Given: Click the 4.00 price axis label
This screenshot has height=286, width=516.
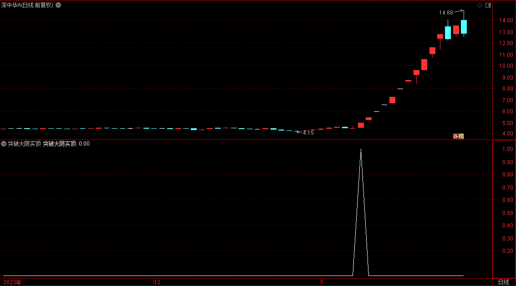Looking at the screenshot, I should click(x=507, y=134).
